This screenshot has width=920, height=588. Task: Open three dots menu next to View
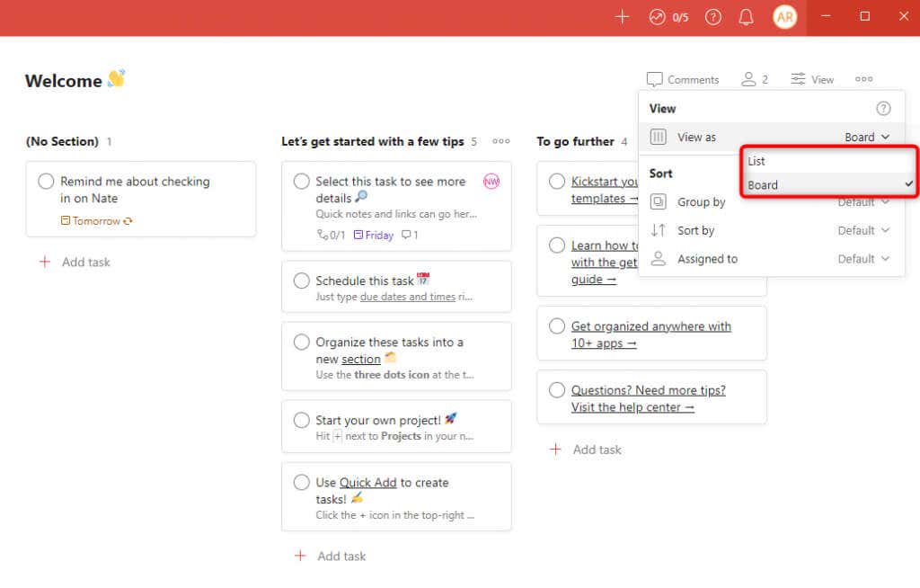tap(863, 79)
